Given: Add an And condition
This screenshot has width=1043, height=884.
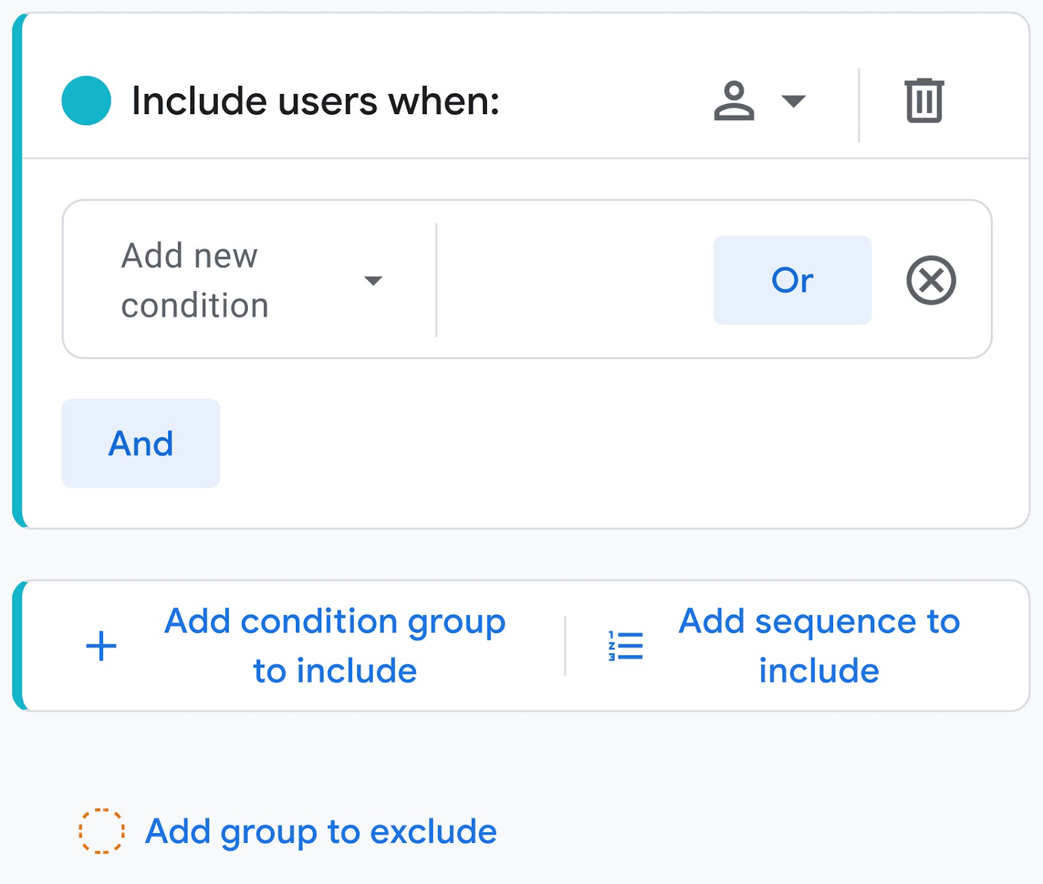Looking at the screenshot, I should point(140,443).
